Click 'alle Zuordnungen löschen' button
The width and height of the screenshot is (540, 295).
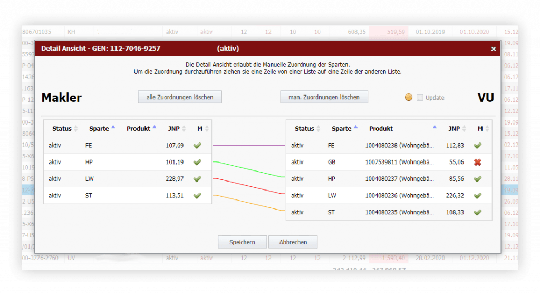(x=180, y=97)
